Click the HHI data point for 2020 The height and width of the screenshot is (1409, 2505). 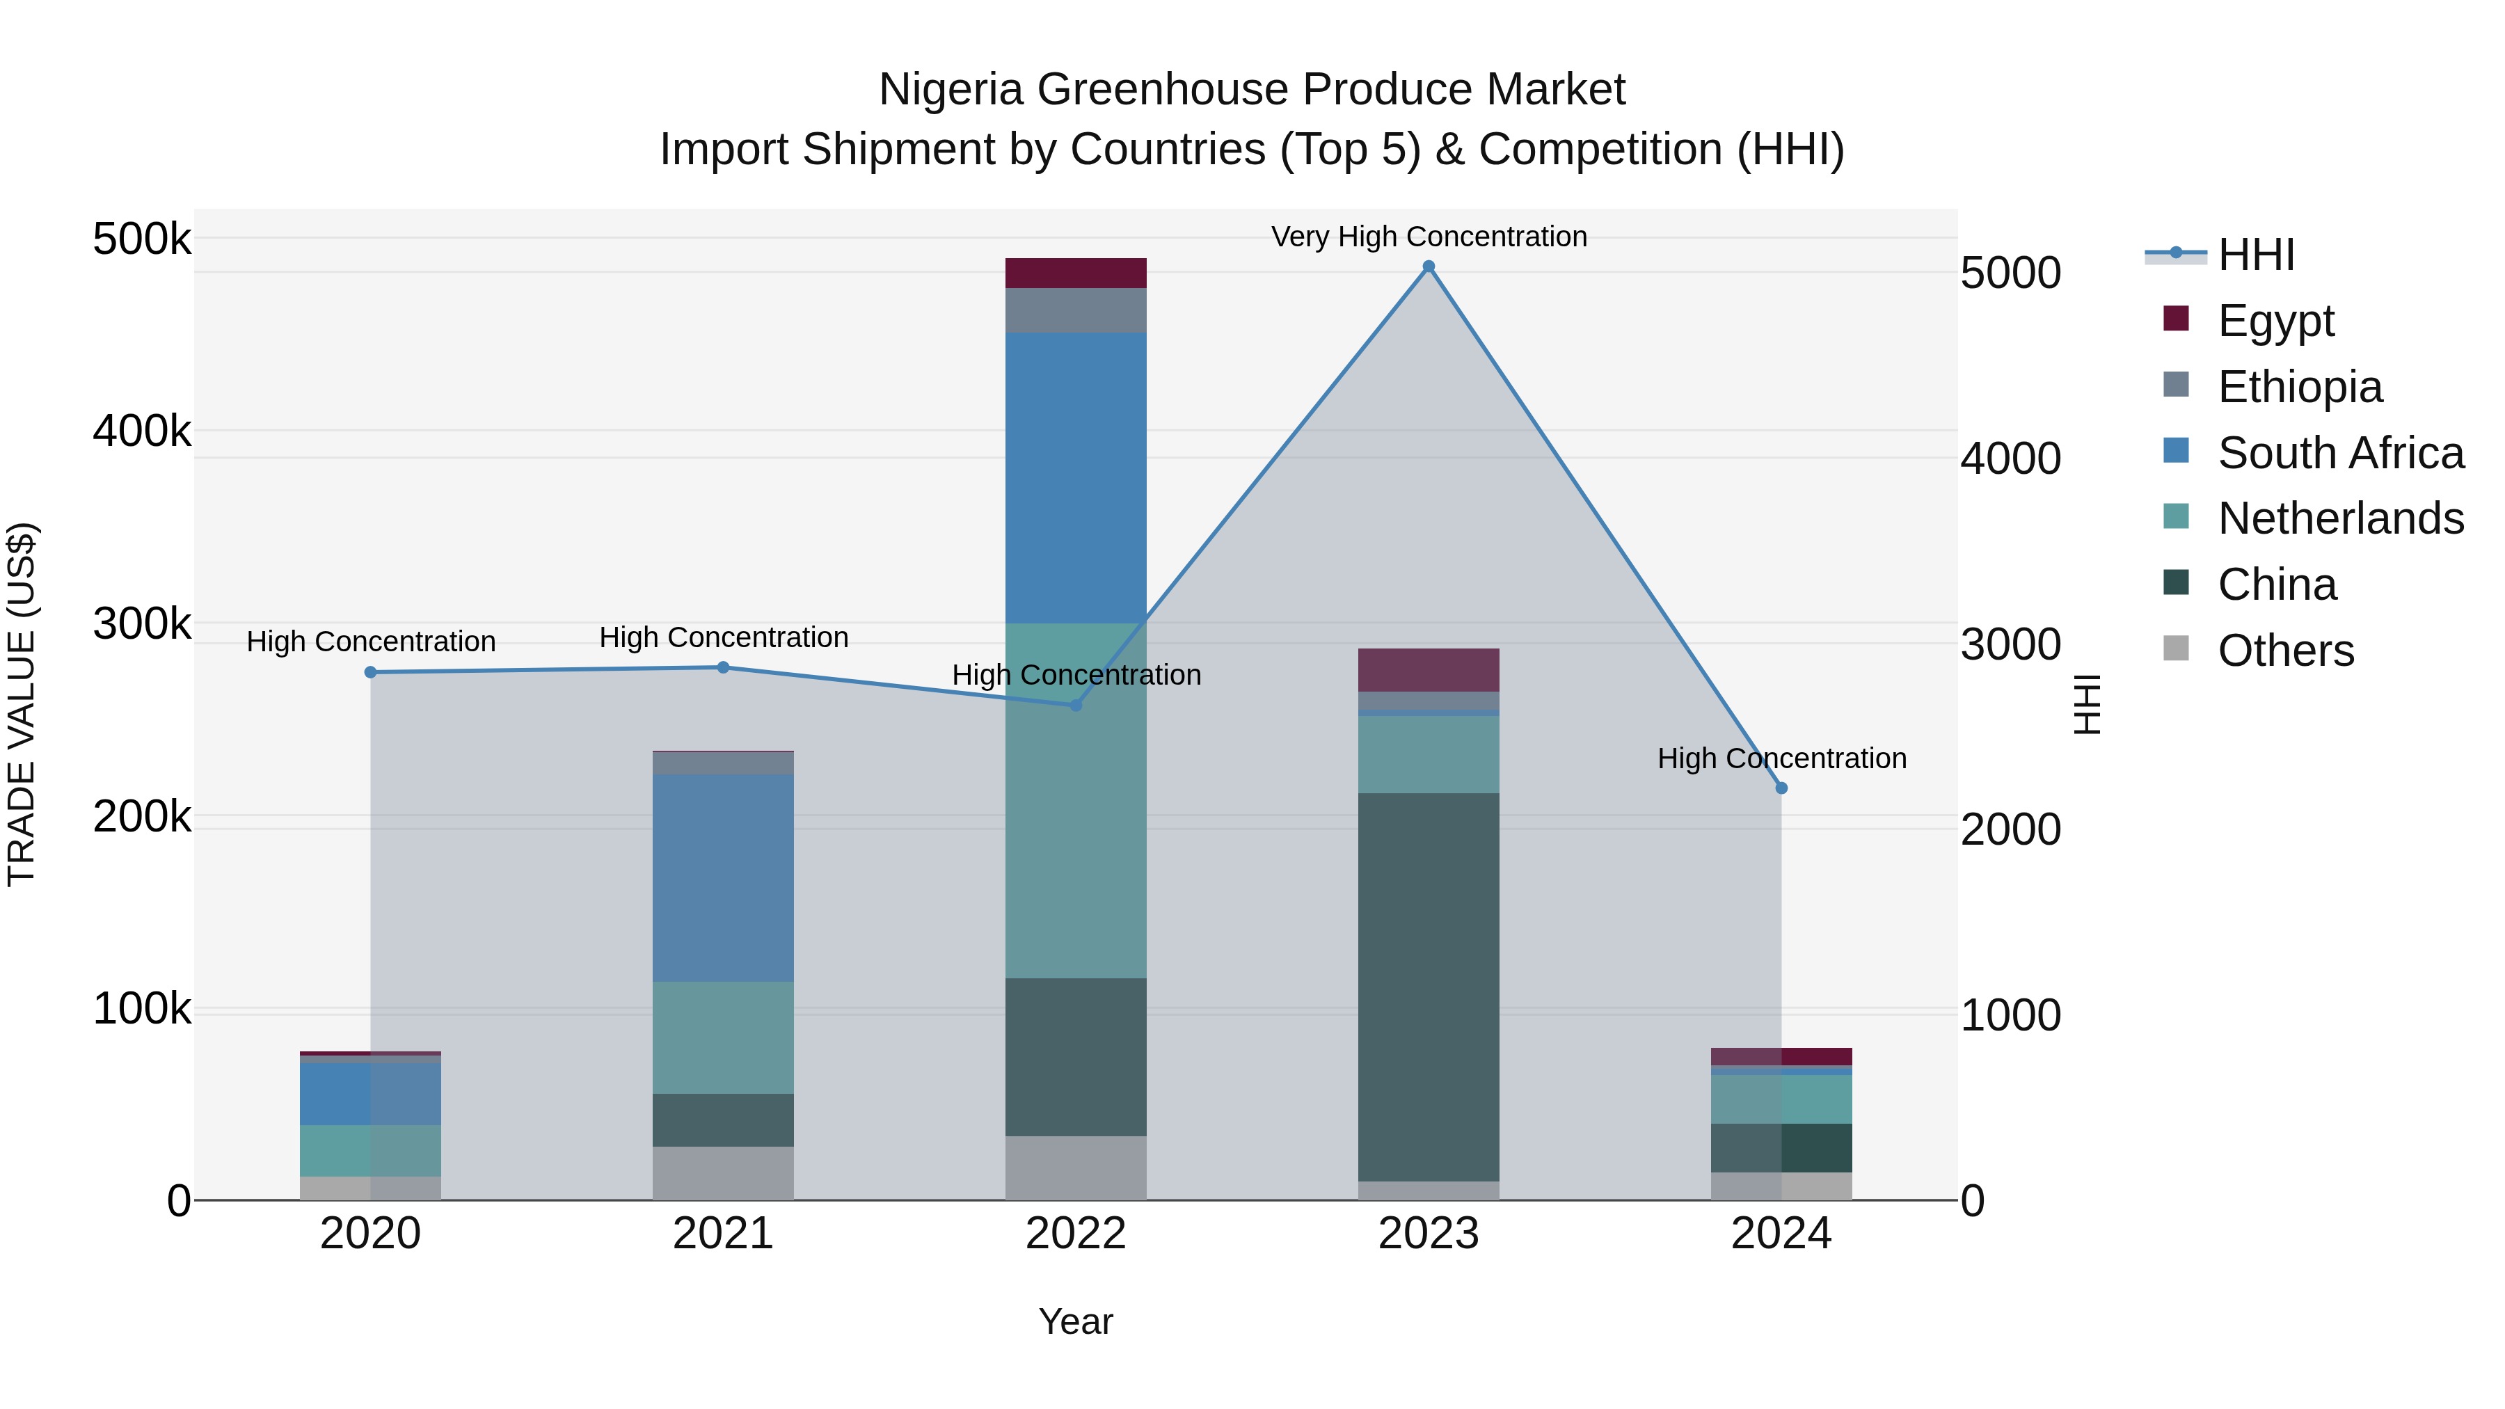point(370,672)
